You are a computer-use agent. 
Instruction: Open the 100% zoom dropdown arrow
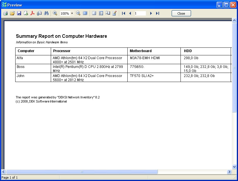pos(72,13)
